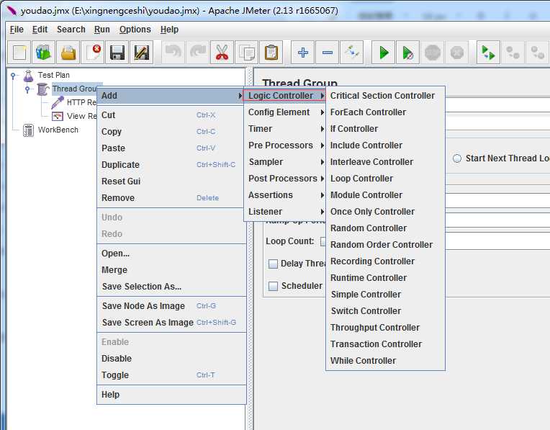Click Start no pauses icon
Image resolution: width=550 pixels, height=430 pixels.
tap(407, 53)
